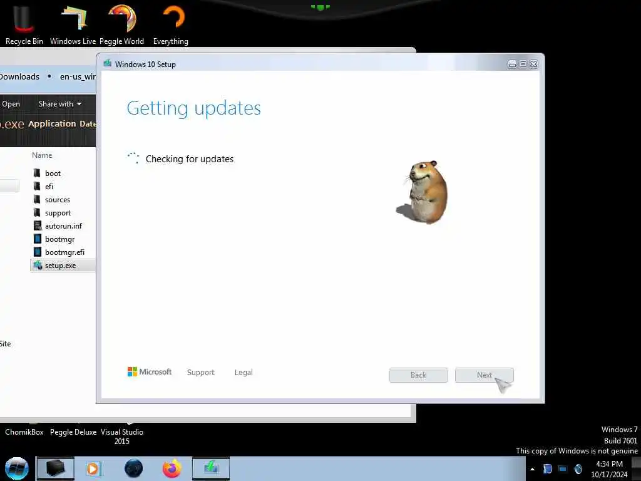Minimize the Windows 10 Setup window
This screenshot has width=641, height=481.
point(512,64)
